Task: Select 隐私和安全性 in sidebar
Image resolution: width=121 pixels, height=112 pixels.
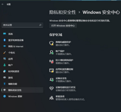Action: coord(22,90)
